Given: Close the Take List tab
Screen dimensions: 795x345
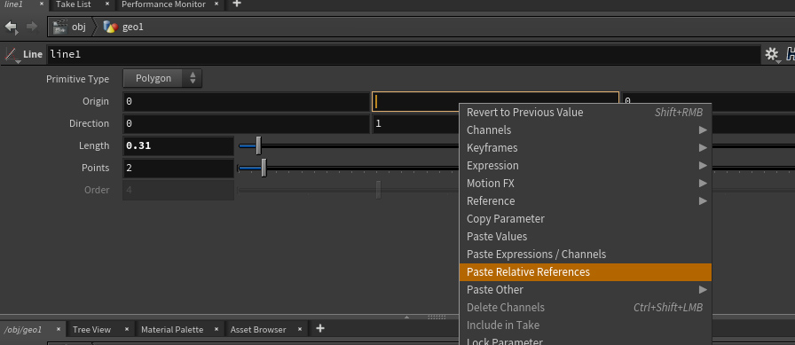Looking at the screenshot, I should click(107, 4).
